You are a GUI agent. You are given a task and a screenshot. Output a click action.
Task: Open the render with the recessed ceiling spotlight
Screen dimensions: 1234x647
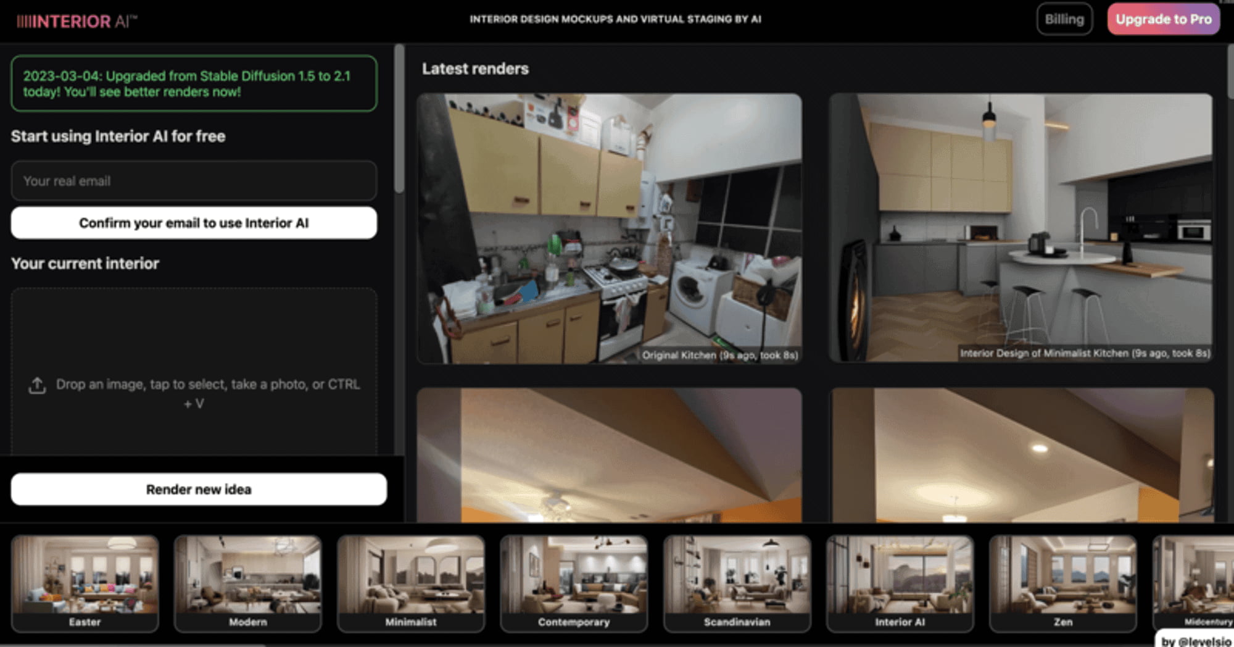[x=1022, y=455]
